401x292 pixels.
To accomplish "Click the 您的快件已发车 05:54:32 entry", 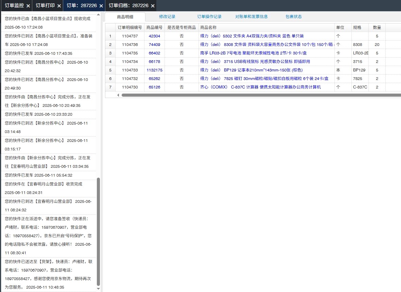I will point(49,175).
